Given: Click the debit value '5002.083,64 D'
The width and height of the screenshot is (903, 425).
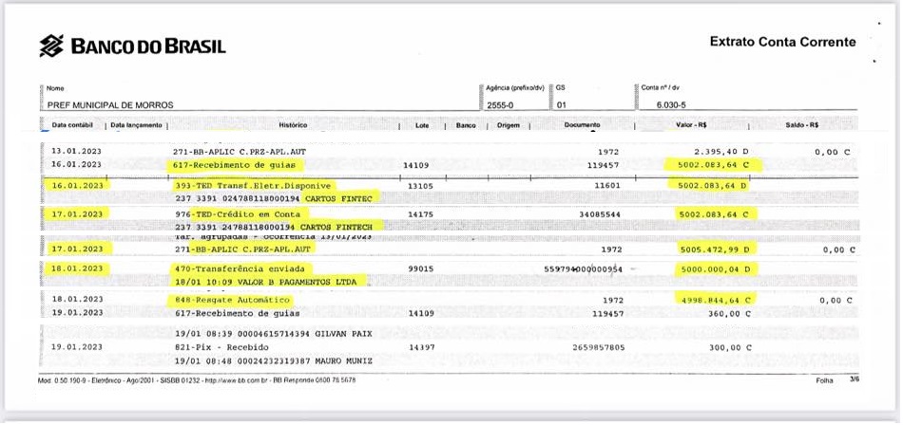Looking at the screenshot, I should (x=714, y=185).
